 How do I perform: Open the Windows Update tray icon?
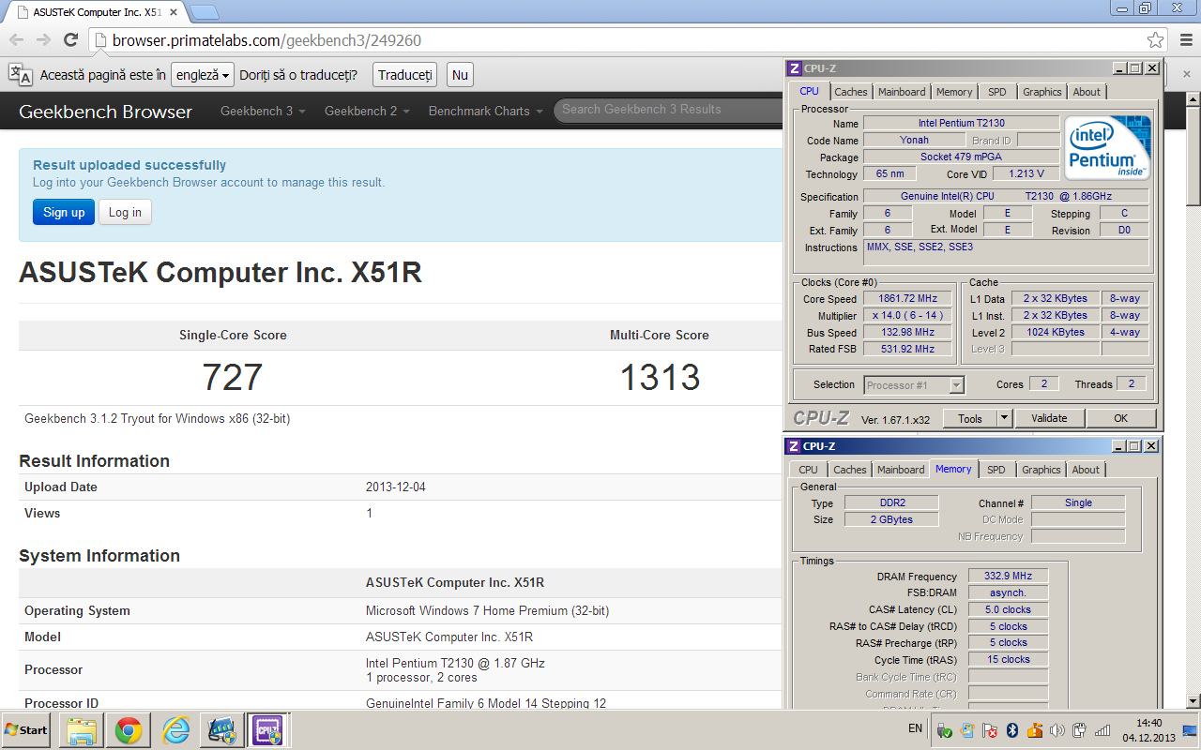pyautogui.click(x=967, y=730)
